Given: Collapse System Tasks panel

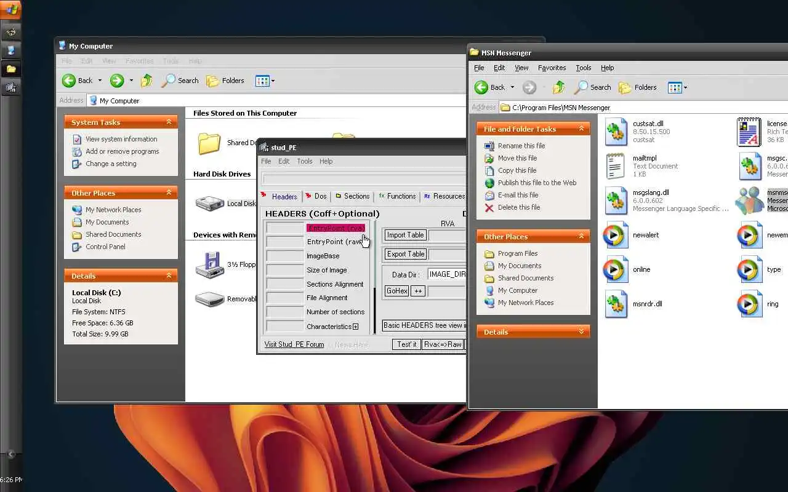Looking at the screenshot, I should (169, 122).
